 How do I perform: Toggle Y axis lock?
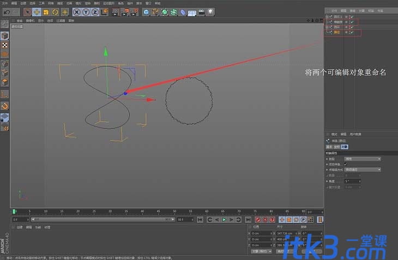pos(86,12)
